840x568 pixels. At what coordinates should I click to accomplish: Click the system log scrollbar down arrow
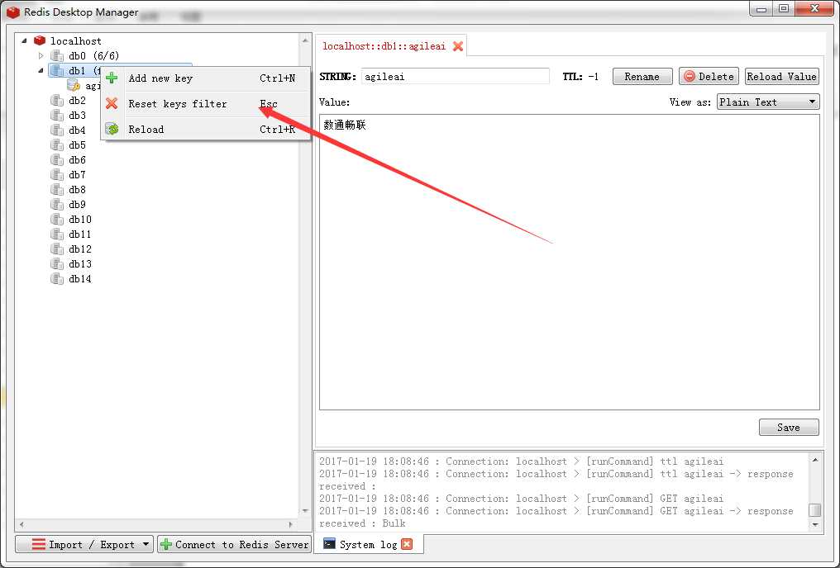(x=815, y=525)
